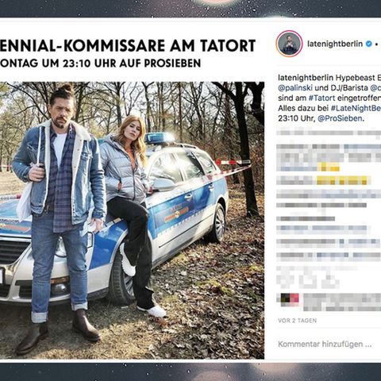381x381 pixels.
Task: Click the VOR 2 TAGEN timestamp
Action: click(x=298, y=321)
